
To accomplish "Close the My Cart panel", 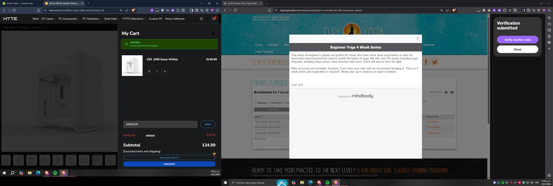I will coord(213,33).
